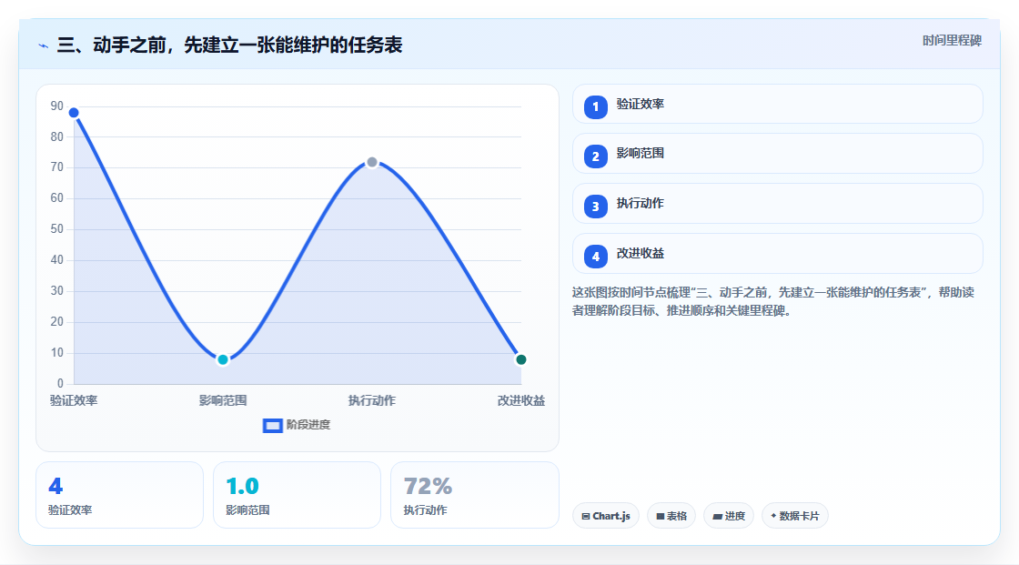Click the x-axis label 执行动作
The image size is (1019, 565).
point(372,400)
